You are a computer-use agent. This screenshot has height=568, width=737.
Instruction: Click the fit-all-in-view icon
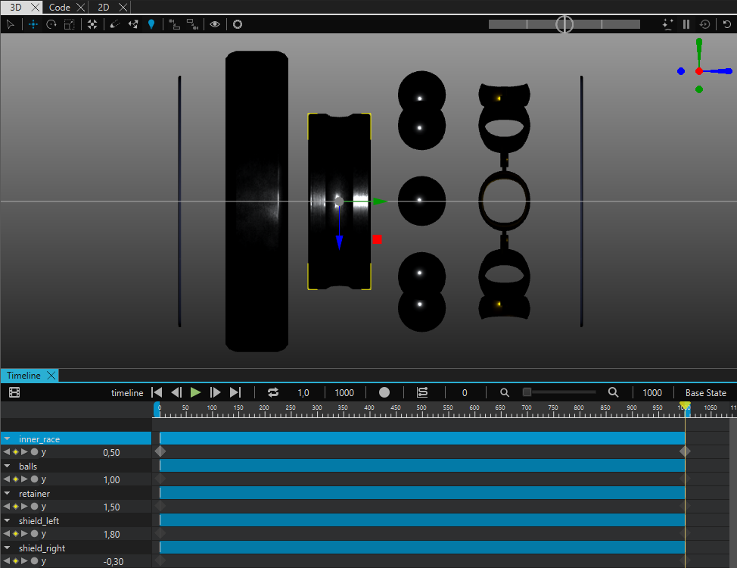coord(92,24)
